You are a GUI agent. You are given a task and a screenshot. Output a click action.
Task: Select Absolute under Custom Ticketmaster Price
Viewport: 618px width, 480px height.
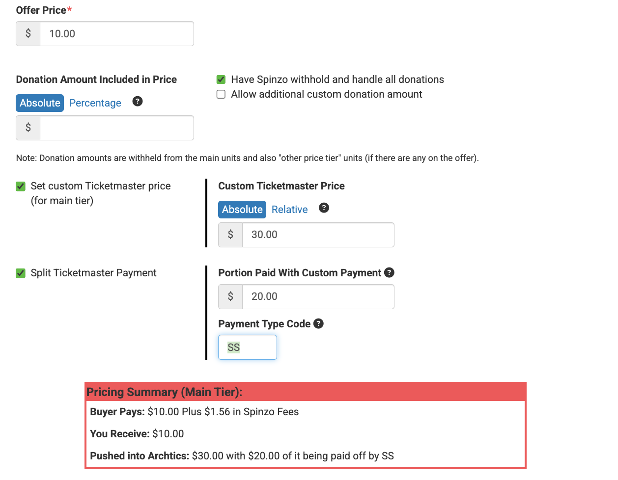click(x=242, y=210)
